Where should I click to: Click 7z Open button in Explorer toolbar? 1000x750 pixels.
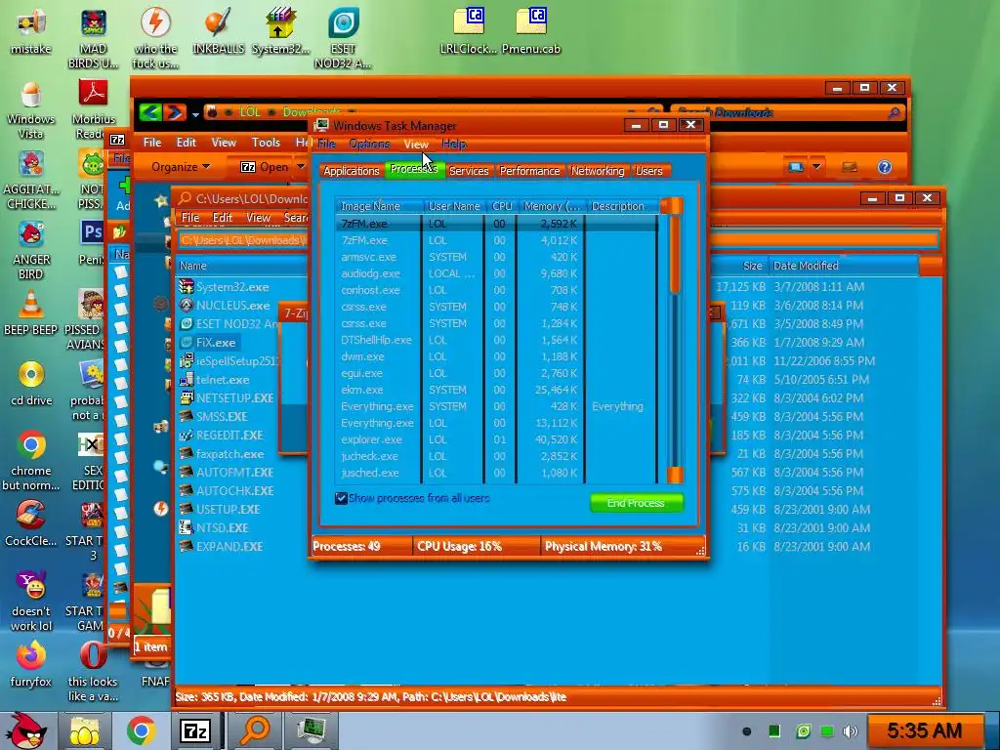coord(266,167)
